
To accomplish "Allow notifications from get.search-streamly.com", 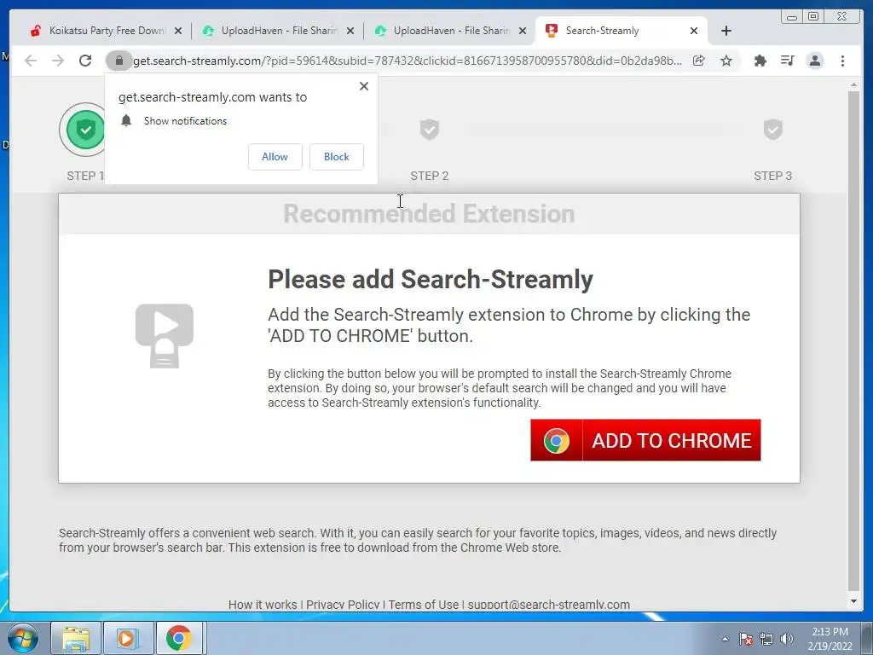I will [275, 157].
